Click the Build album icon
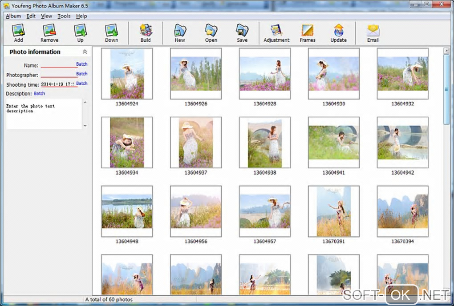Image resolution: width=454 pixels, height=306 pixels. 146,33
